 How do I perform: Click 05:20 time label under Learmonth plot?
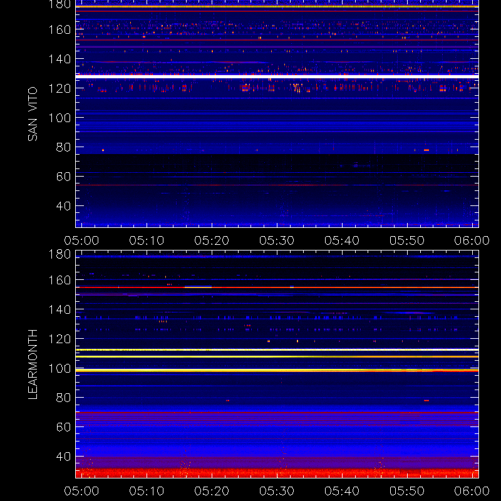(x=212, y=491)
